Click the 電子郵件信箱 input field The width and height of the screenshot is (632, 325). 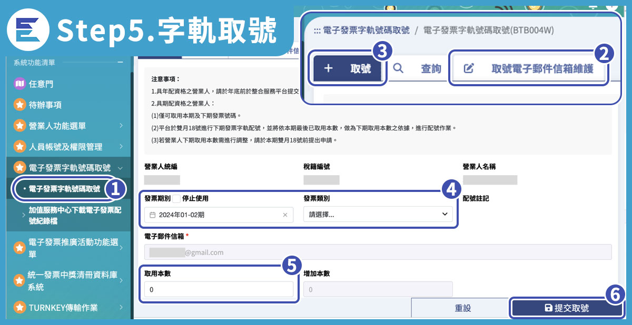coord(378,252)
